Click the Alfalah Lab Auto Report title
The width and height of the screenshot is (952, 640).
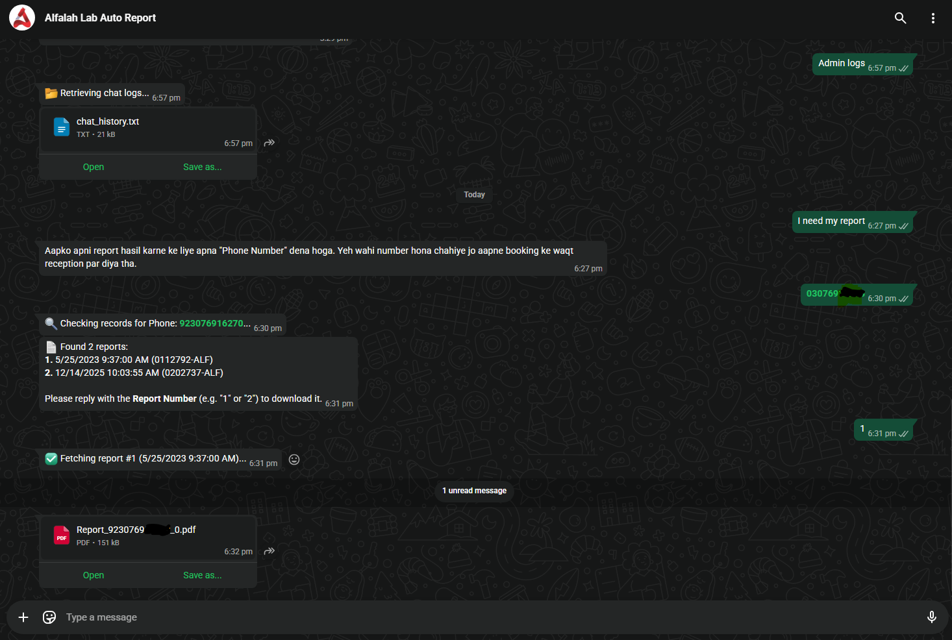click(x=100, y=18)
